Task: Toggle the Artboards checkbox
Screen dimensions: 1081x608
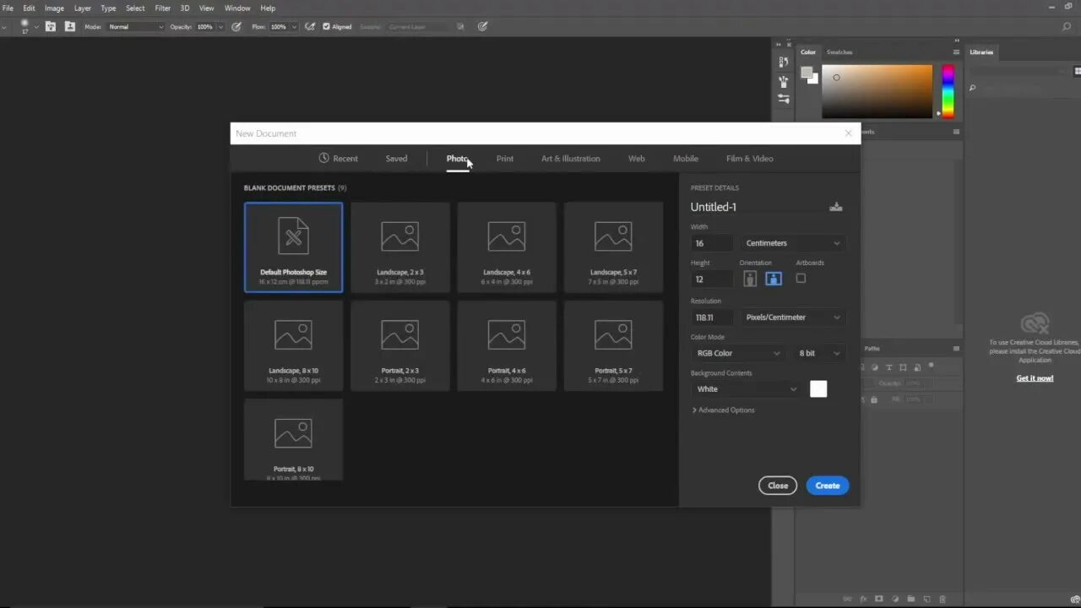Action: click(x=801, y=278)
